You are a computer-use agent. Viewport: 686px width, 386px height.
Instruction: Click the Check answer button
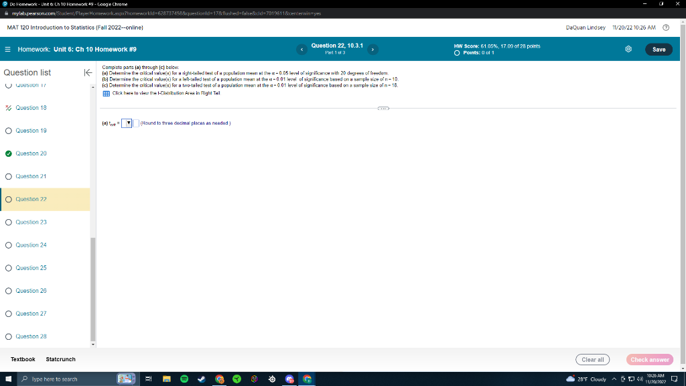650,360
